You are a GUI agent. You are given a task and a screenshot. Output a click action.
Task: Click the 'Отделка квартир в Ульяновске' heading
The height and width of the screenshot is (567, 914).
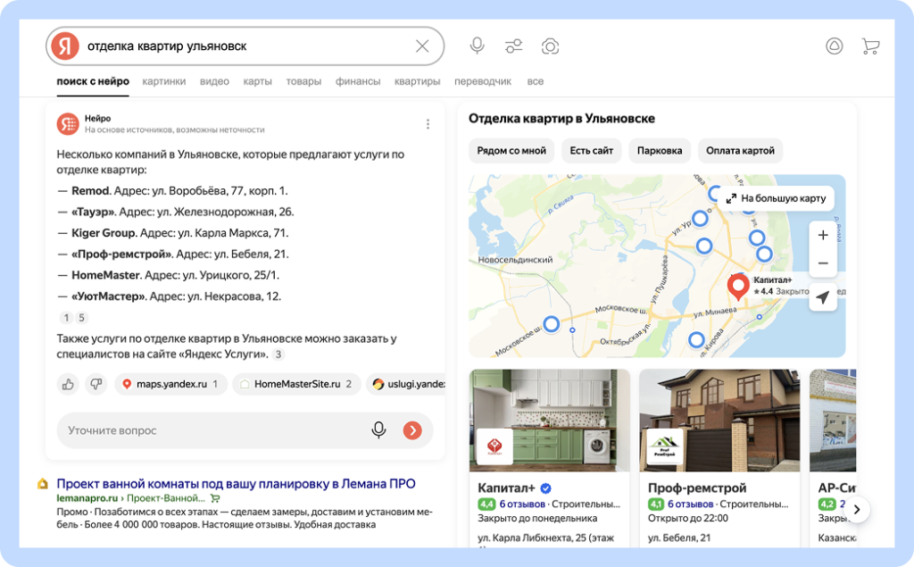(562, 119)
